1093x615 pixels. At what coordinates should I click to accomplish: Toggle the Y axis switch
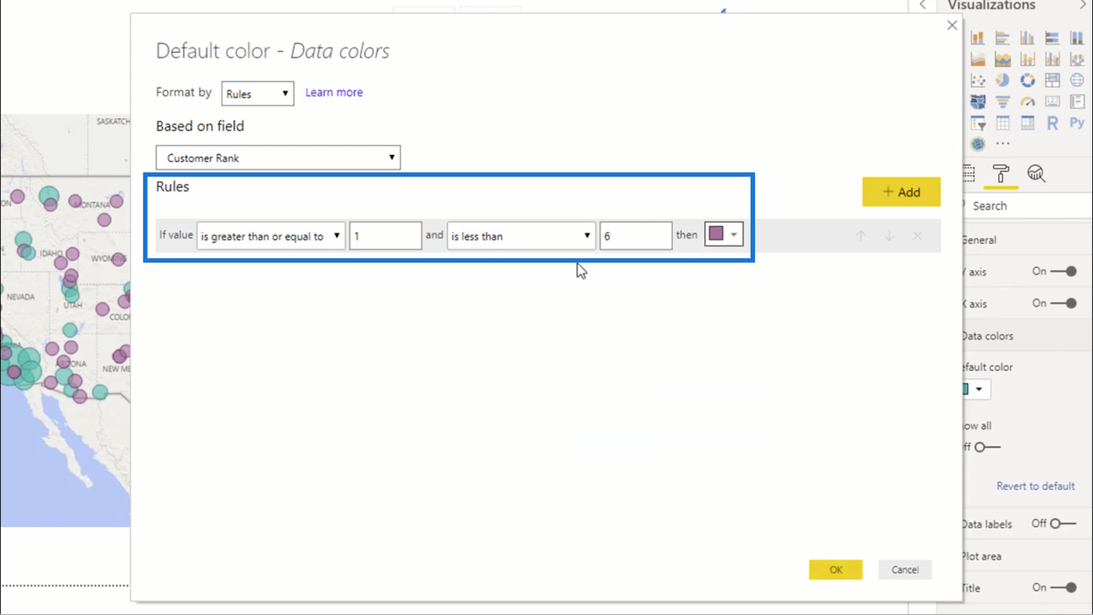click(x=1064, y=271)
